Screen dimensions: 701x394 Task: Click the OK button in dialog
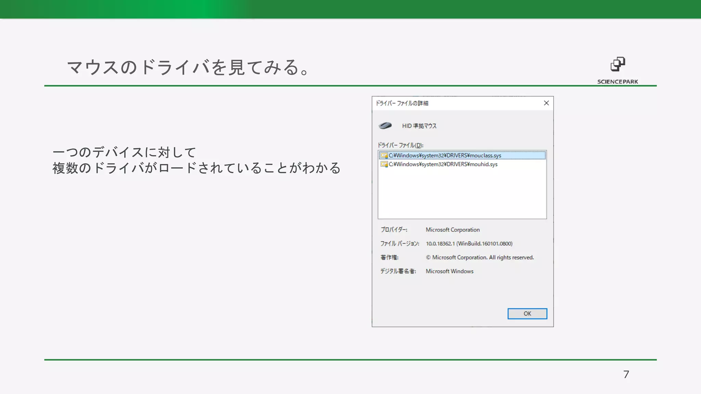pos(527,314)
